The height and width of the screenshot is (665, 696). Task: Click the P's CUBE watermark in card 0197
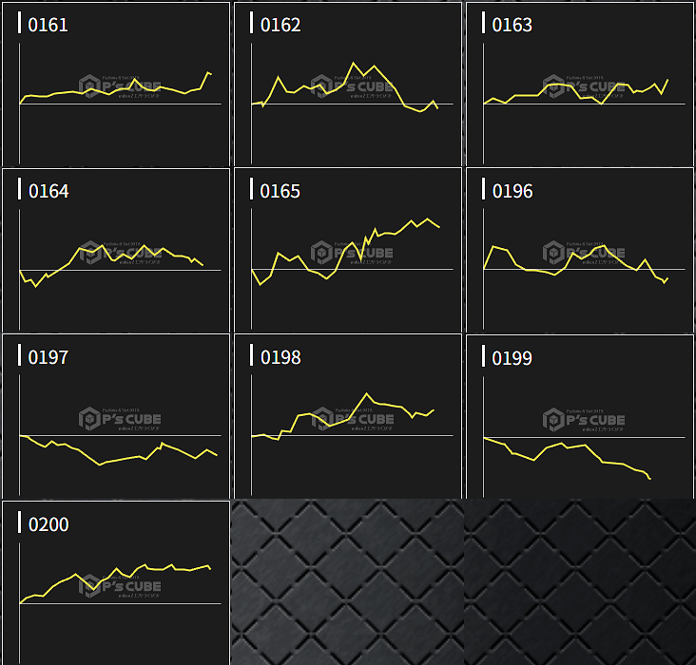coord(120,419)
